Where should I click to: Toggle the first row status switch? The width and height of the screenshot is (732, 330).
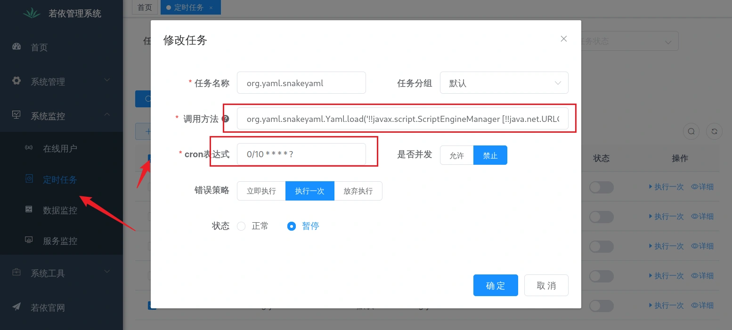tap(602, 187)
